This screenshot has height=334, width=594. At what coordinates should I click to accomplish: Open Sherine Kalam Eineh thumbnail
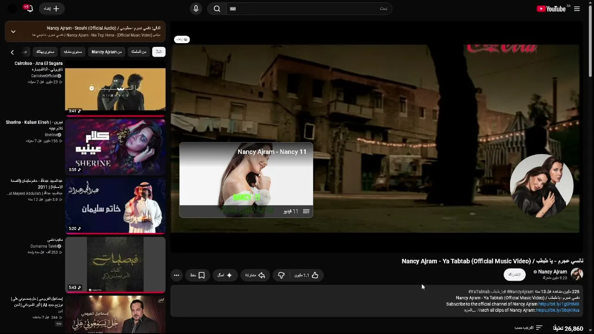coord(115,147)
